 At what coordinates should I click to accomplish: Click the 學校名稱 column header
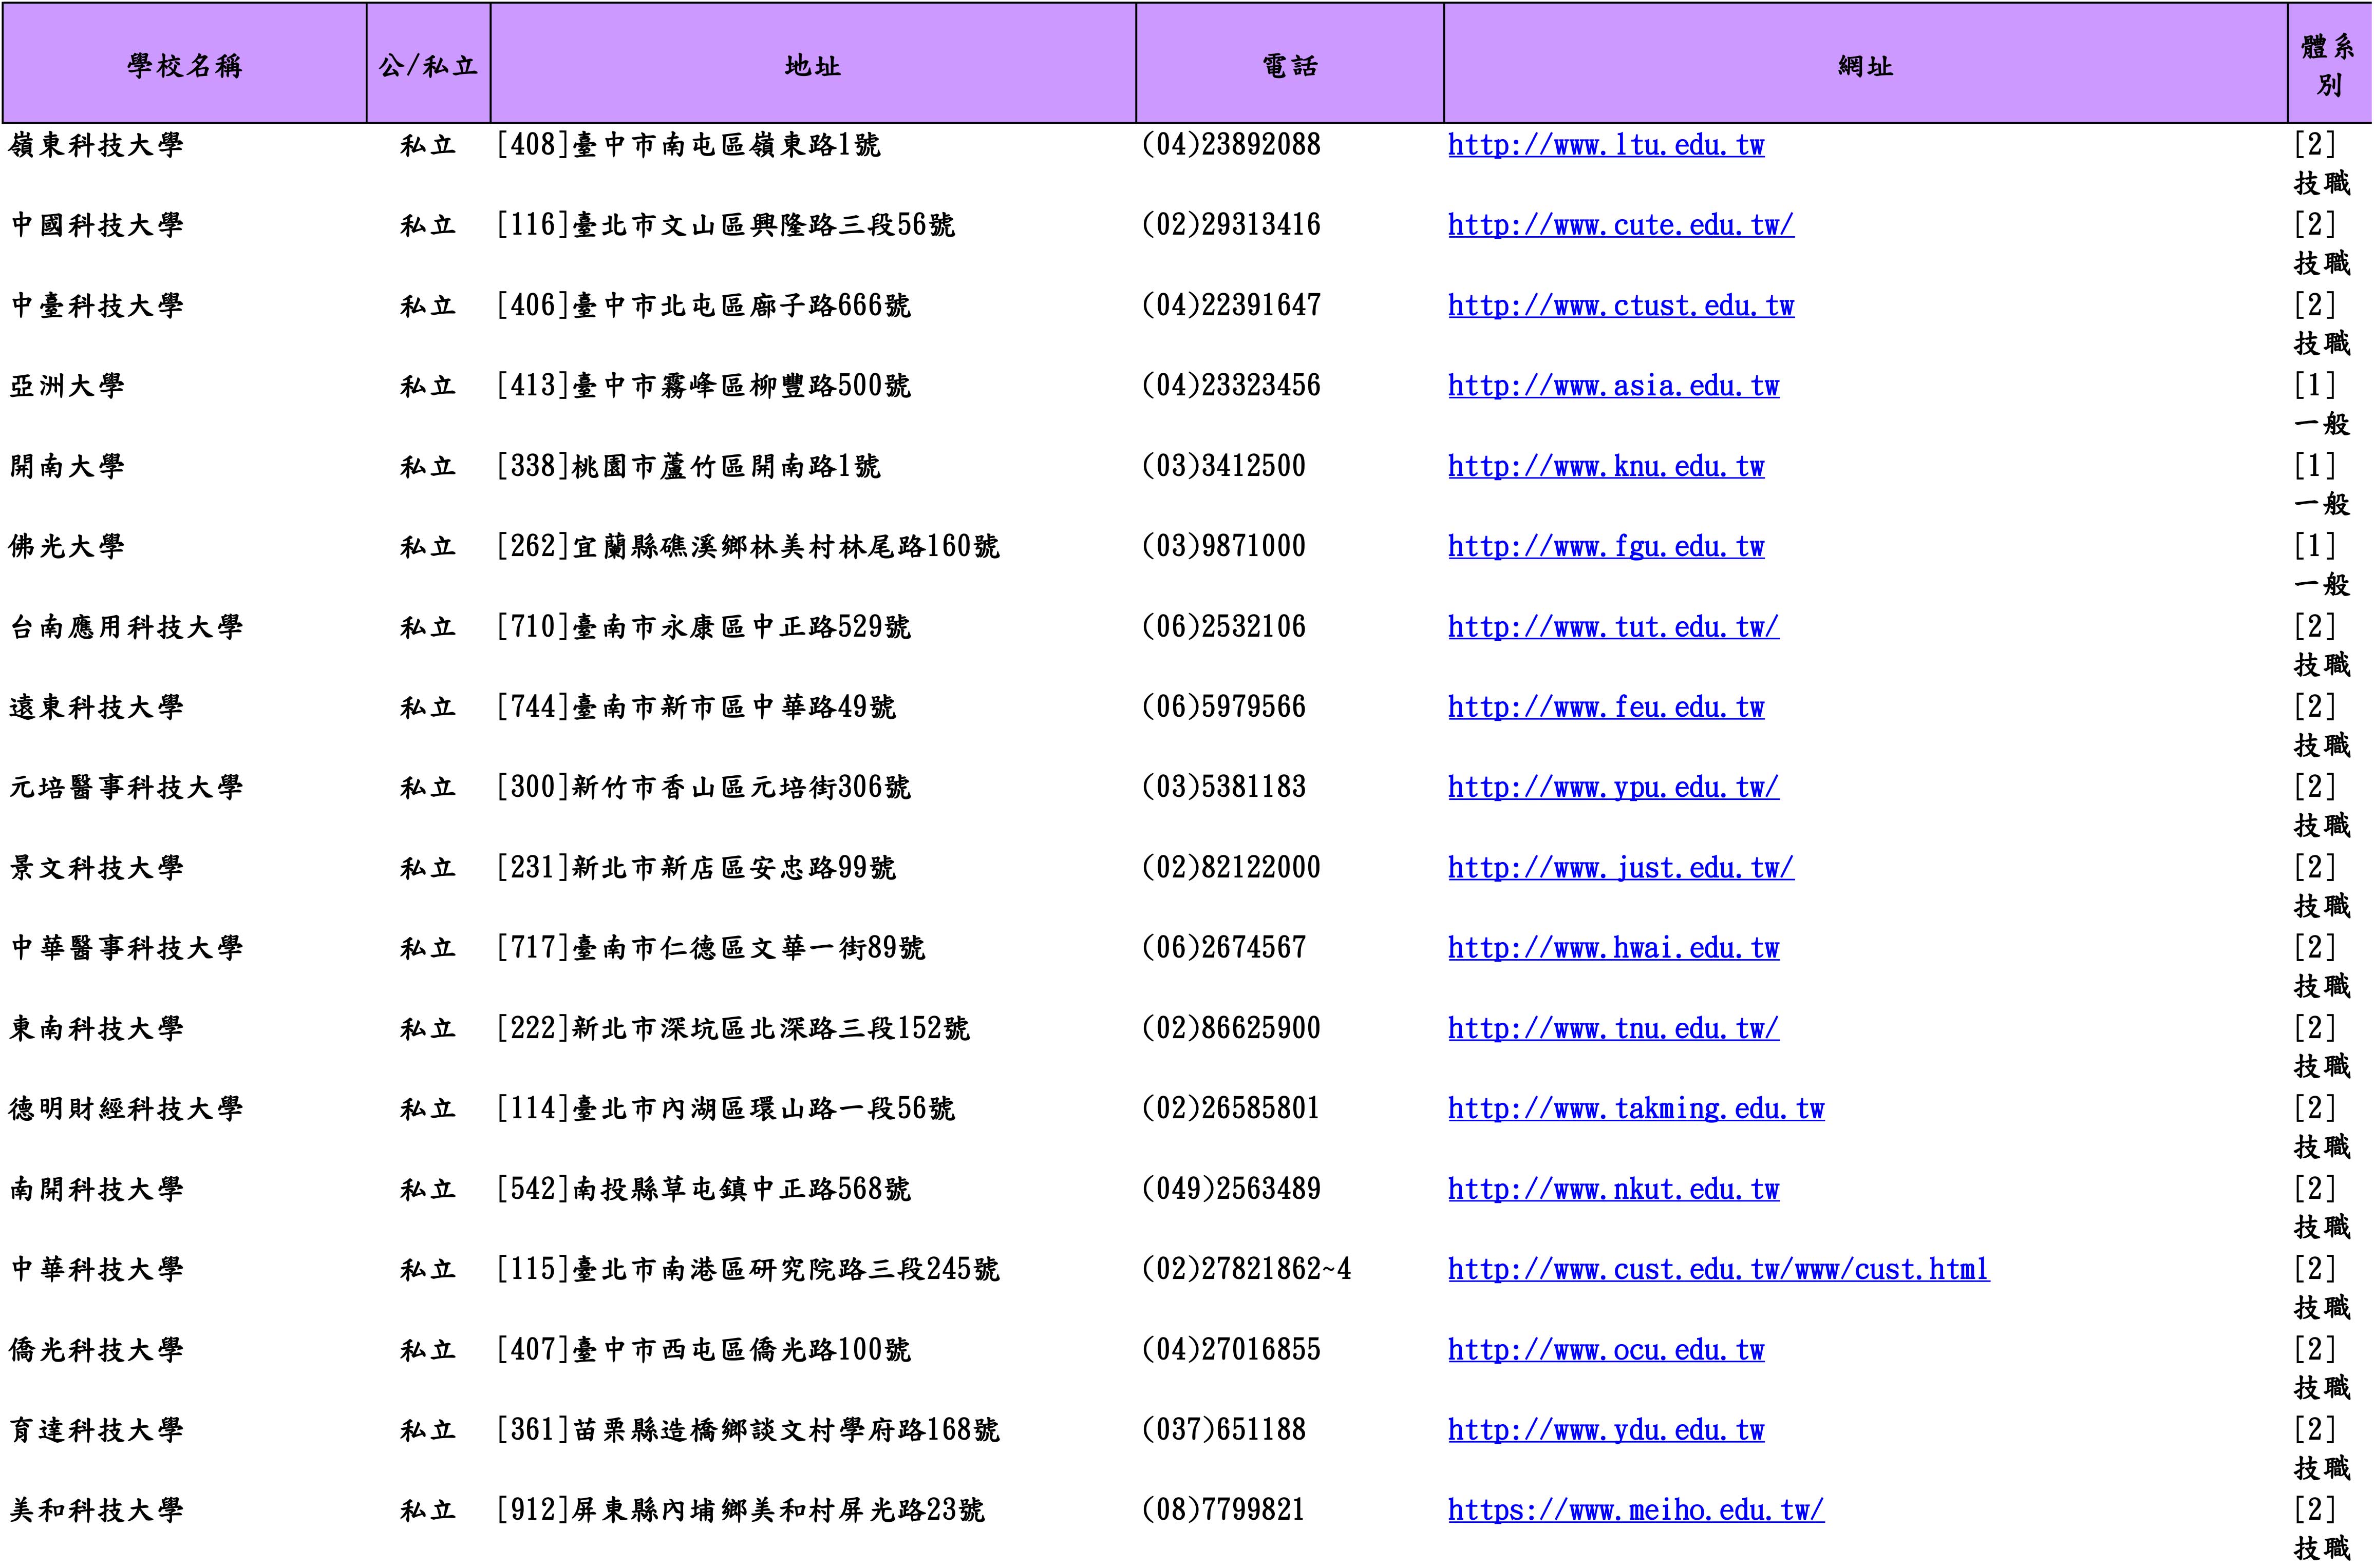click(184, 66)
